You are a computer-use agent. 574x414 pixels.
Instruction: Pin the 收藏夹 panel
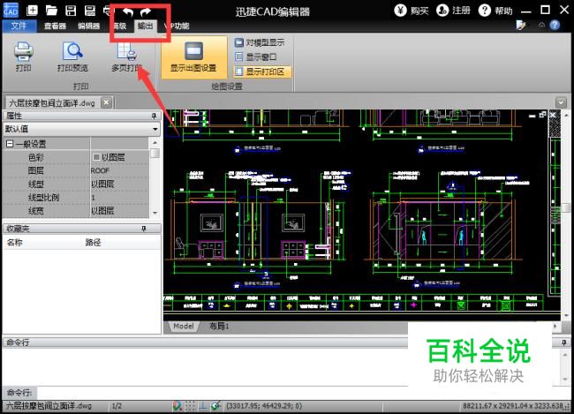coord(144,229)
